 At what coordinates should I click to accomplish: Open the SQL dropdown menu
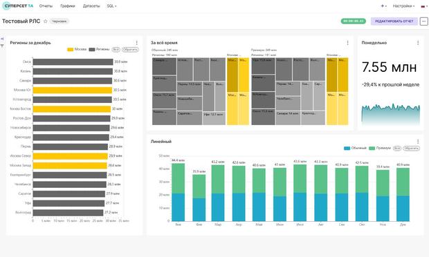111,6
